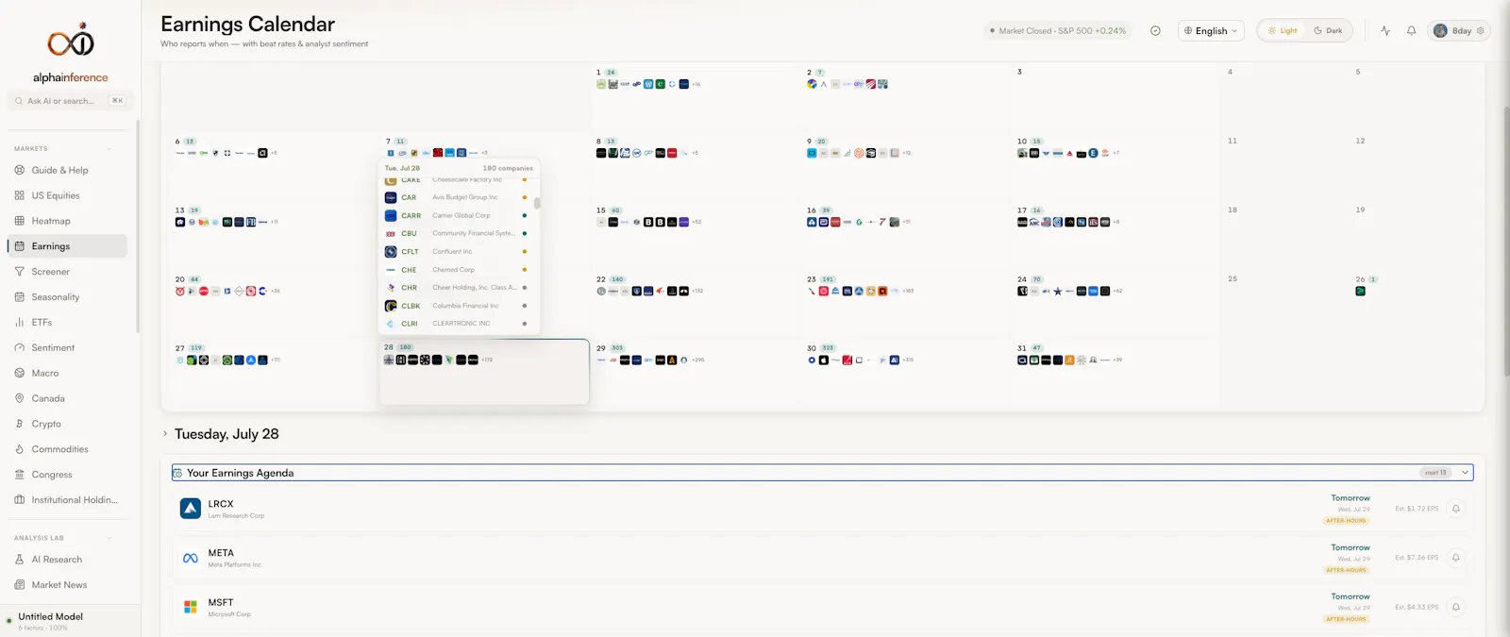
Task: Select July 29 calendar cell
Action: coord(696,374)
